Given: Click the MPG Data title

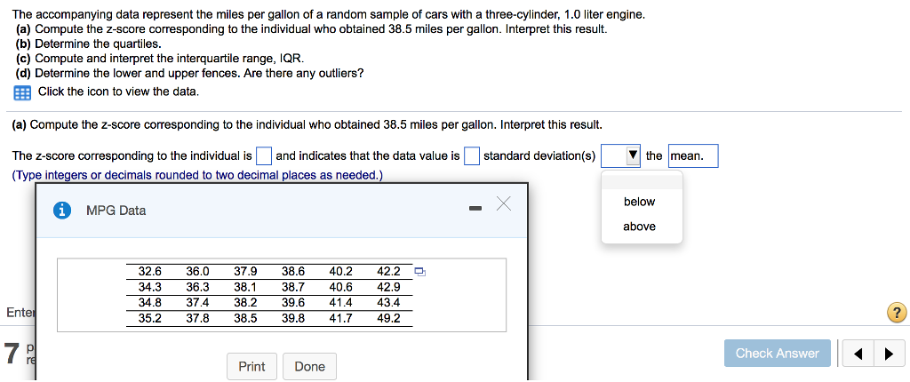Looking at the screenshot, I should (x=116, y=211).
